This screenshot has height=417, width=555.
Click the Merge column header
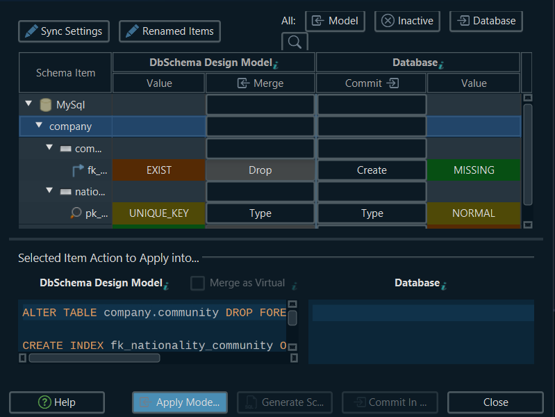[260, 83]
